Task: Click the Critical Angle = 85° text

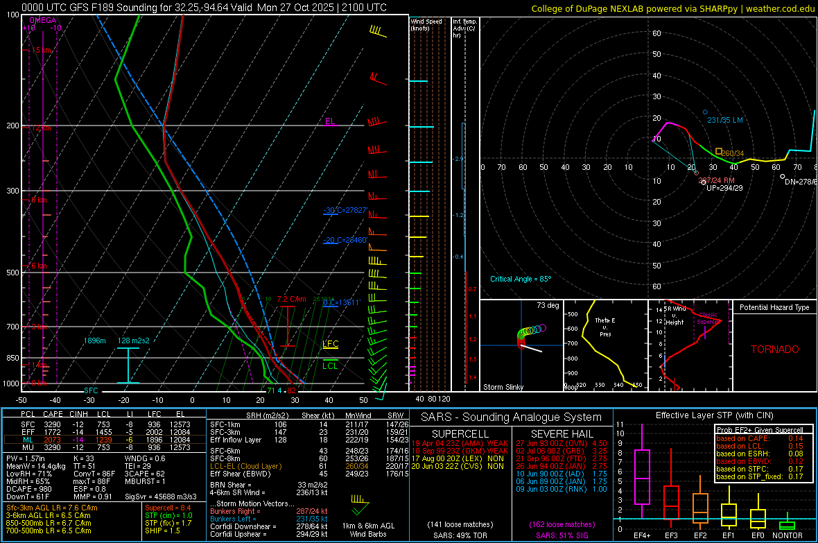Action: pyautogui.click(x=521, y=279)
